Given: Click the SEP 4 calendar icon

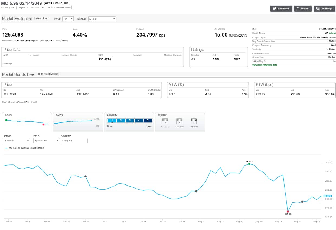Looking at the screenshot, I should [x=179, y=121].
